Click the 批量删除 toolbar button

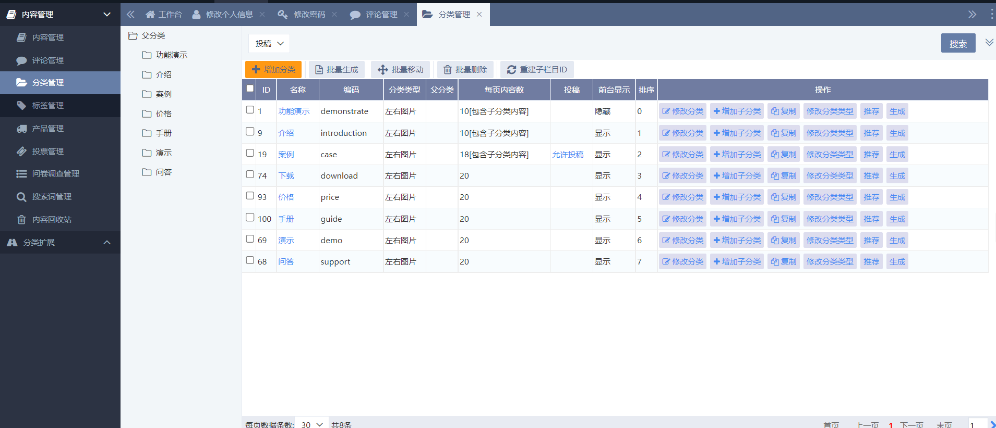point(465,70)
